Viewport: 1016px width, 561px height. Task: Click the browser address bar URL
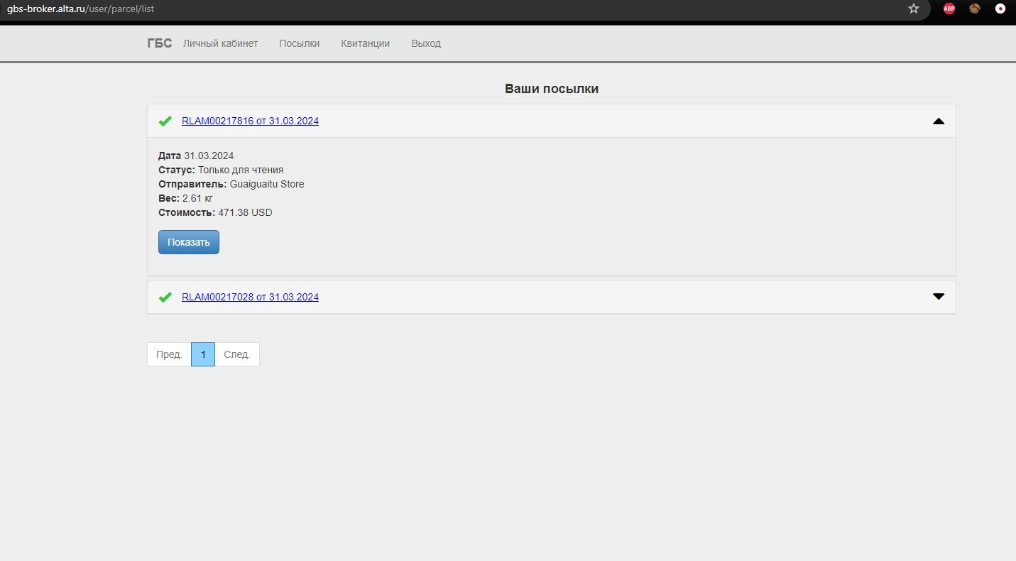click(x=80, y=9)
